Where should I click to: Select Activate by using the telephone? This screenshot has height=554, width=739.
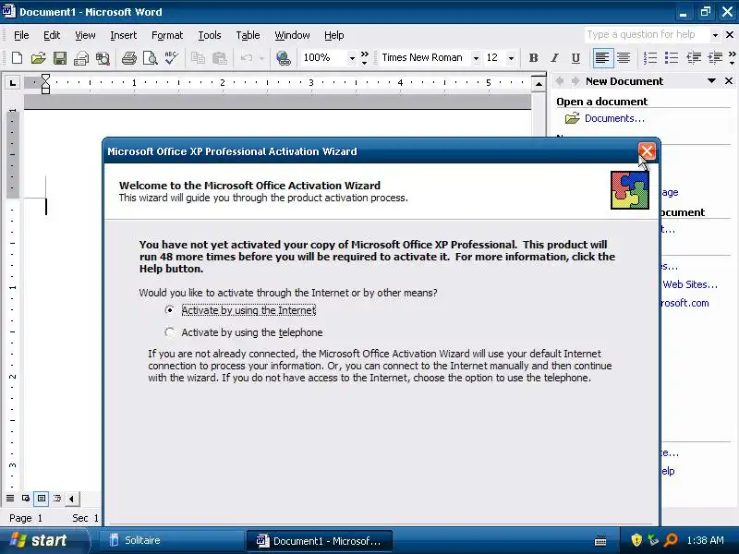[244, 332]
